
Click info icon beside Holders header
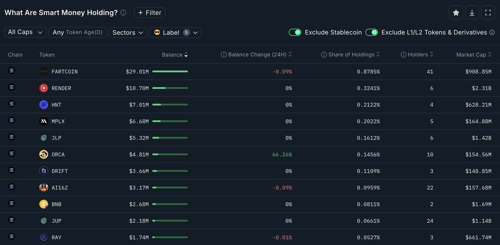coord(403,55)
